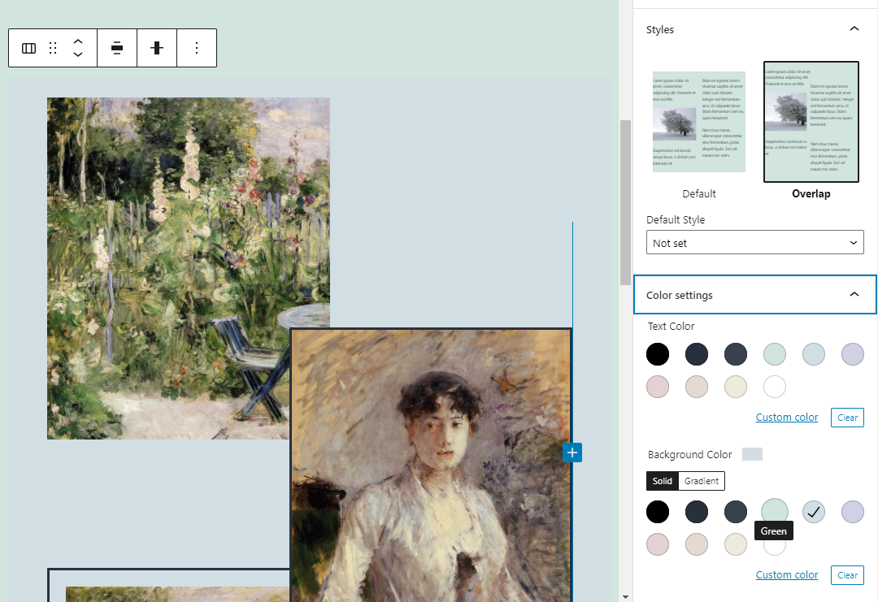Collapse the Color settings panel

(x=854, y=295)
